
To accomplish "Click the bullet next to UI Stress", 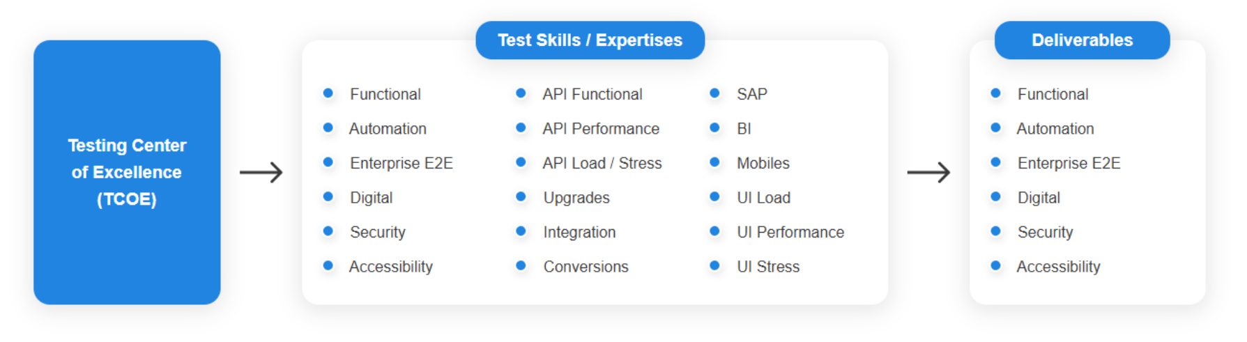I will tap(714, 266).
